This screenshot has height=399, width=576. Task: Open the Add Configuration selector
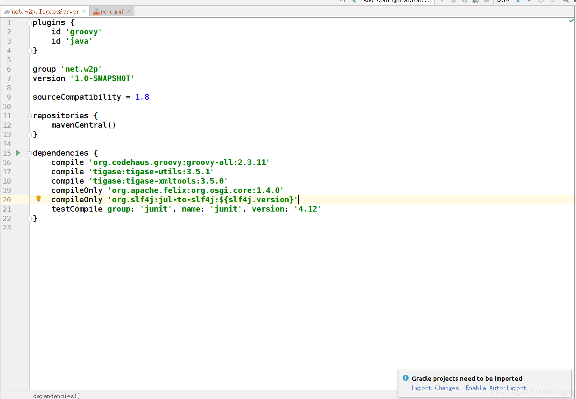click(x=398, y=1)
